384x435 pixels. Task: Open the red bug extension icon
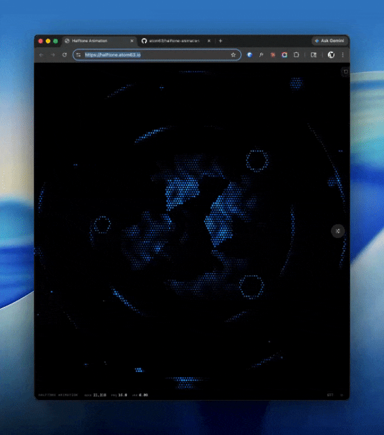(x=273, y=55)
